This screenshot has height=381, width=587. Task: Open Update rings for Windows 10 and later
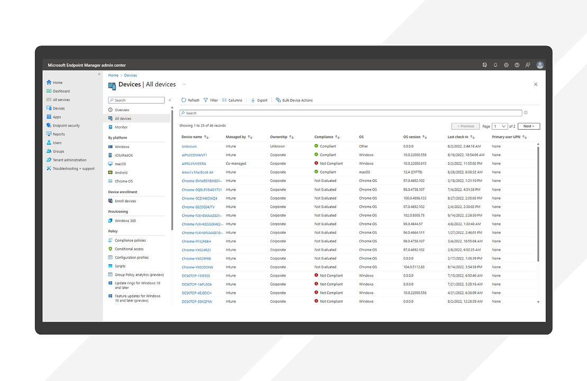pyautogui.click(x=136, y=285)
